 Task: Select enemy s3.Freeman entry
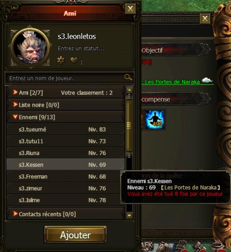(x=66, y=177)
